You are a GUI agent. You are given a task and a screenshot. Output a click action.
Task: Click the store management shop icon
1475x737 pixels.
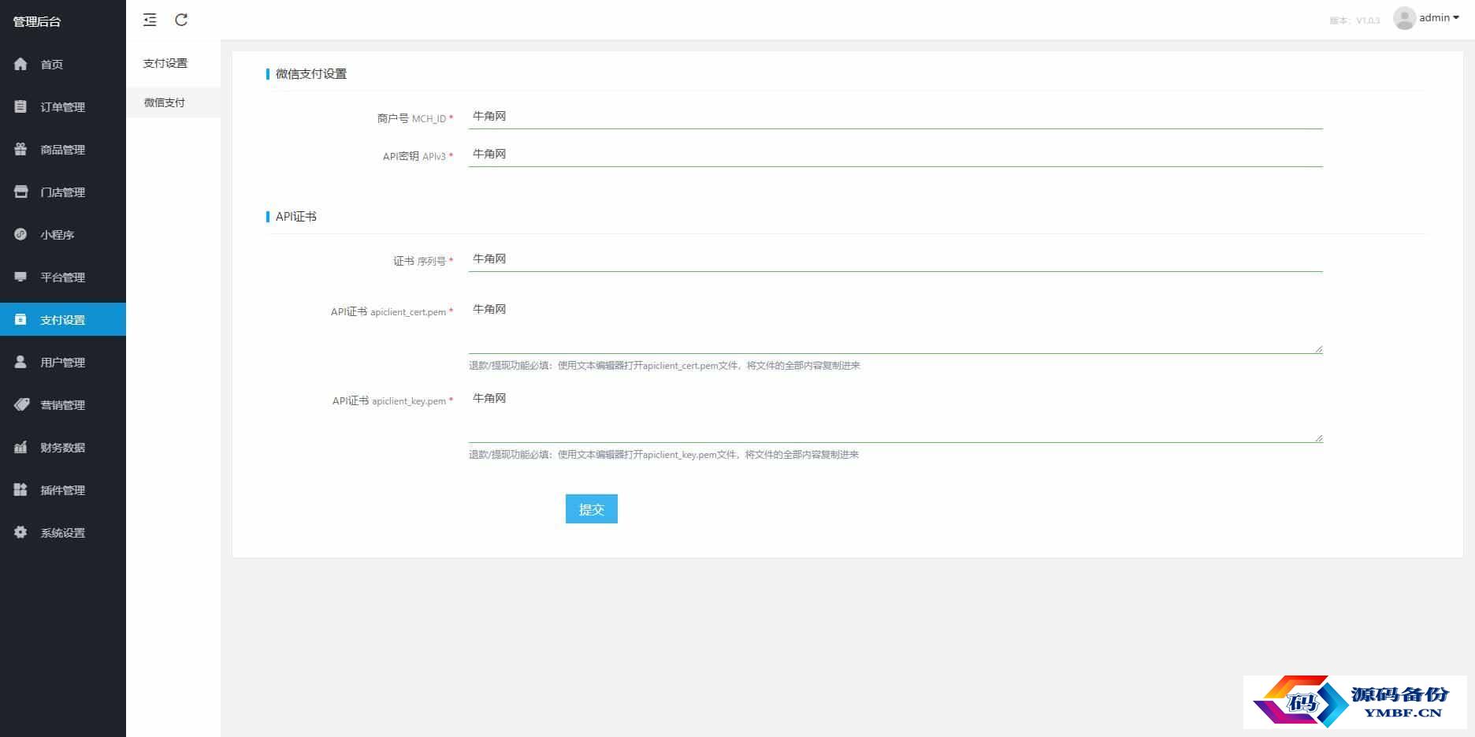(x=20, y=192)
